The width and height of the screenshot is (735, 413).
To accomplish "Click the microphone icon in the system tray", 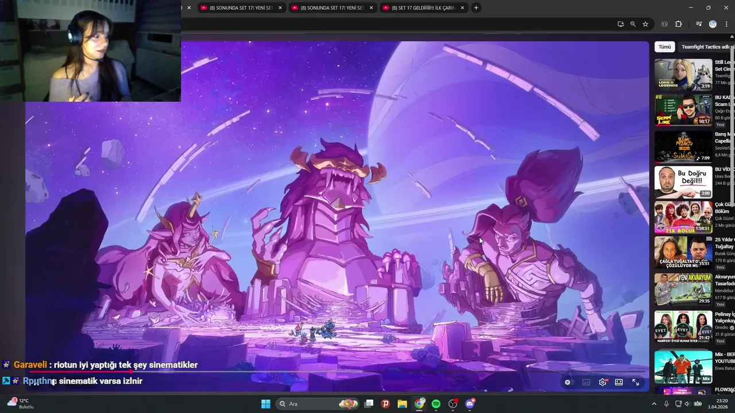I will (x=666, y=404).
